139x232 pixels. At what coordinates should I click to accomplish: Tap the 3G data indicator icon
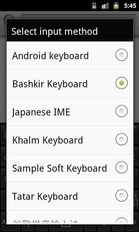pos(94,6)
